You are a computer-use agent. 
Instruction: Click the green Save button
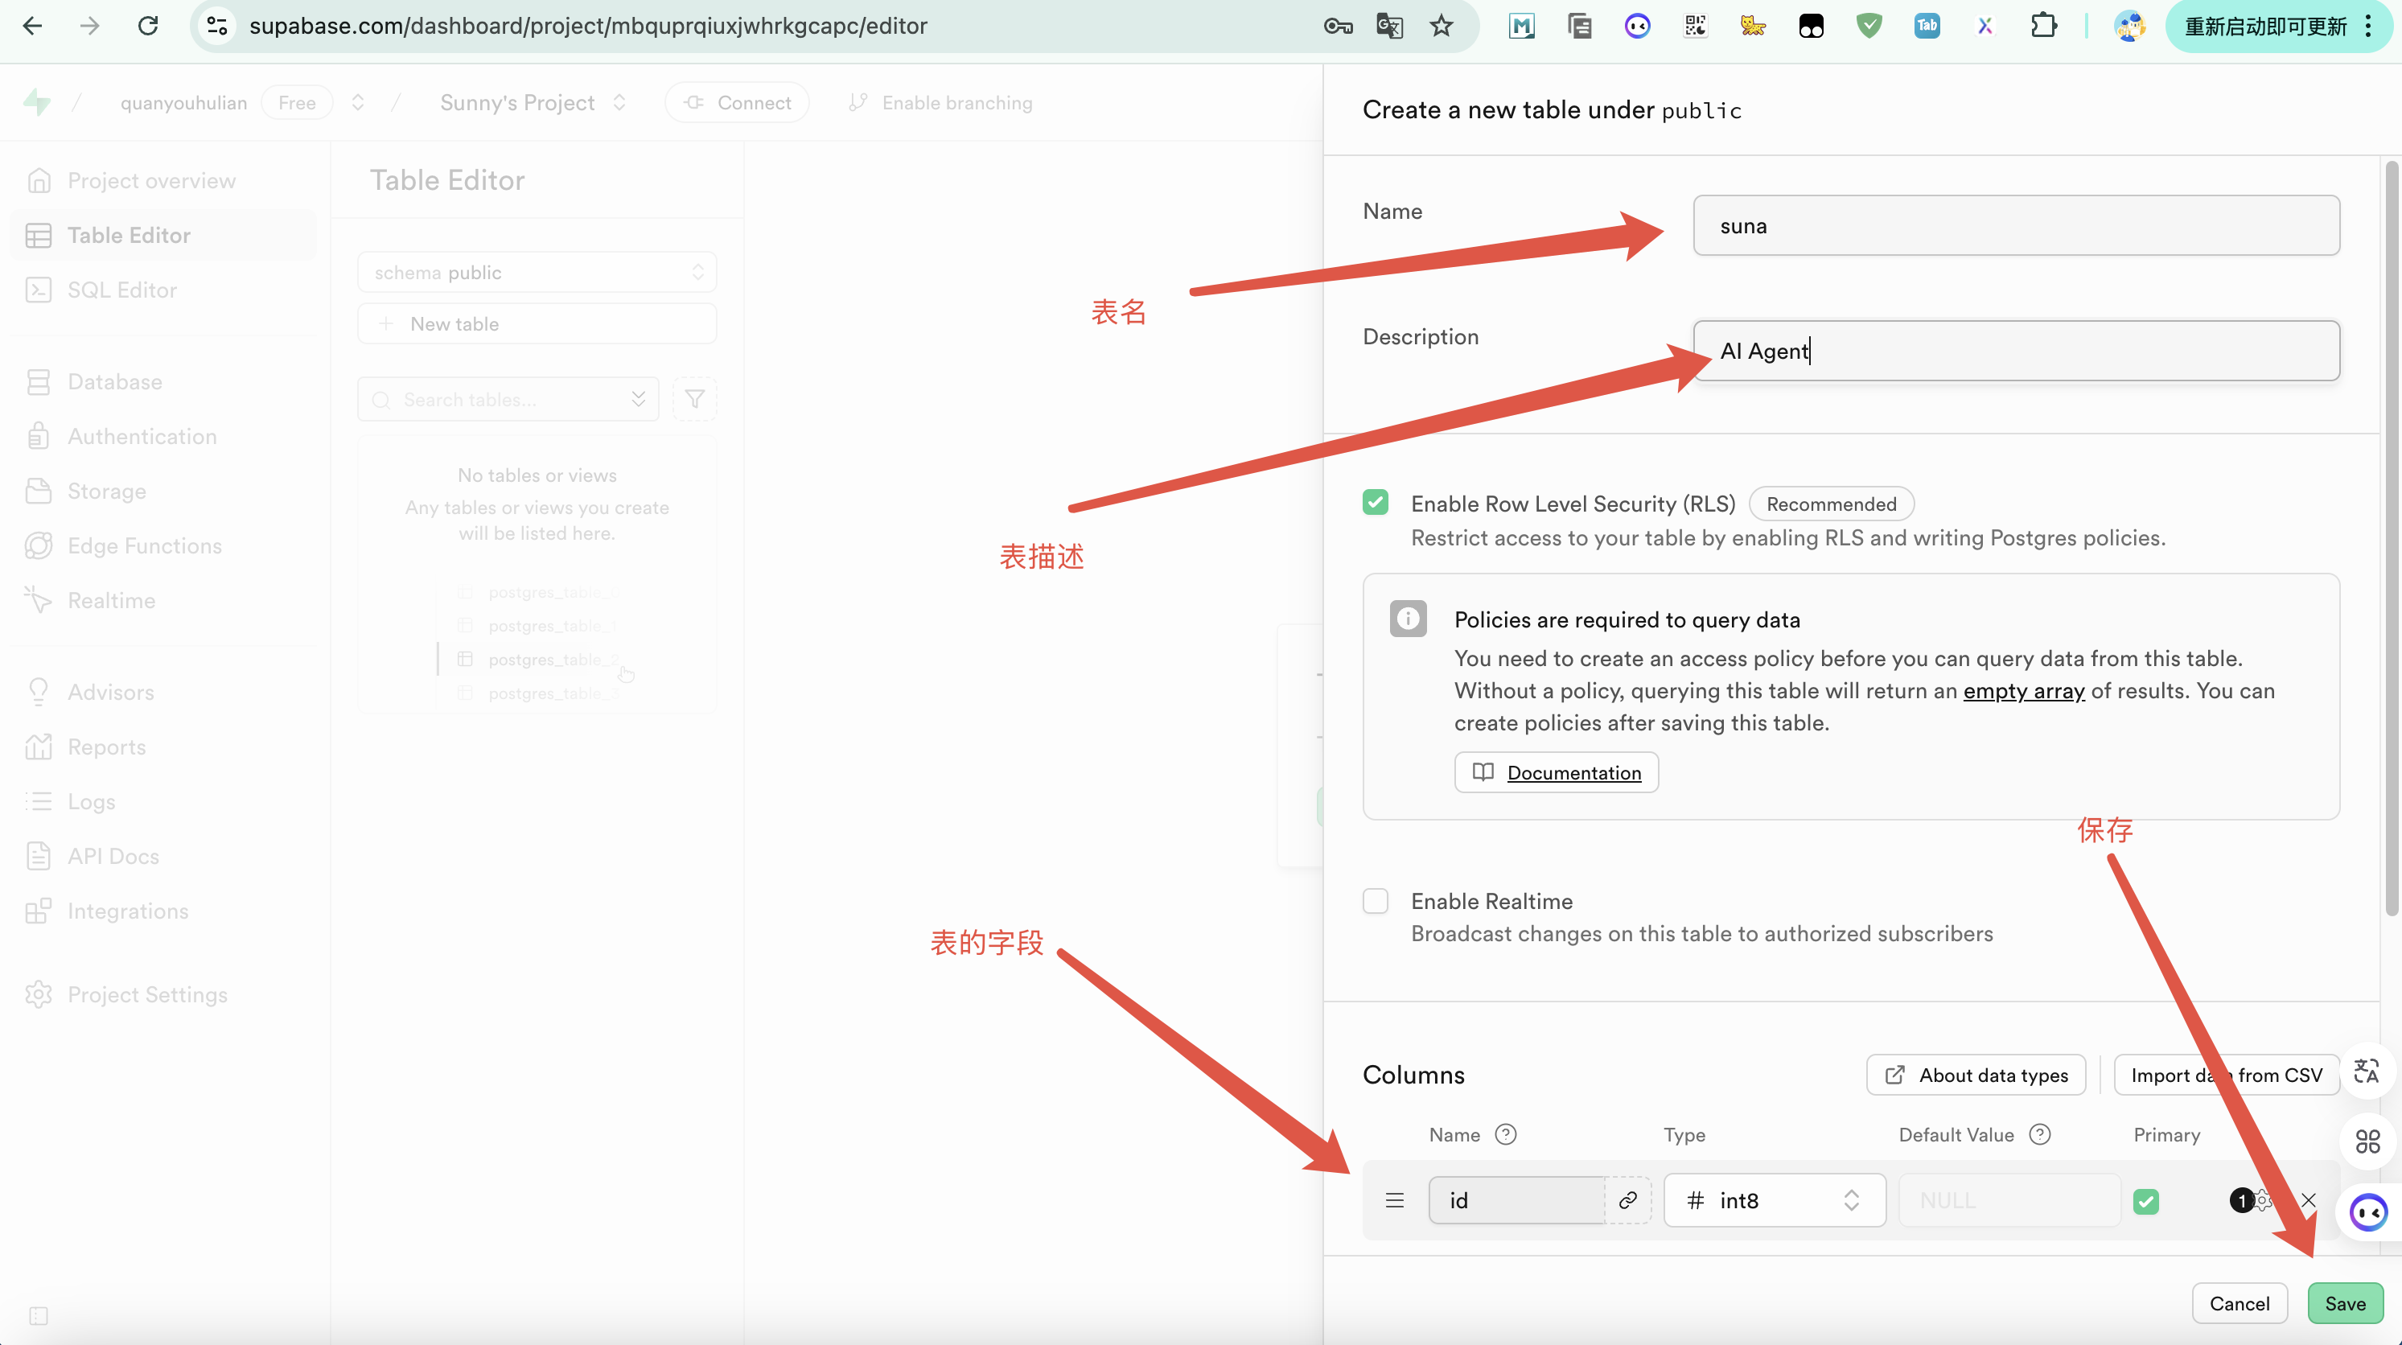pos(2344,1303)
